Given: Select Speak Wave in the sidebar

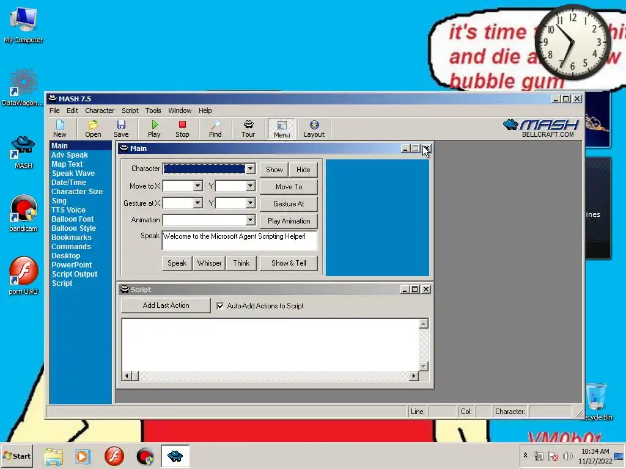Looking at the screenshot, I should pyautogui.click(x=73, y=173).
